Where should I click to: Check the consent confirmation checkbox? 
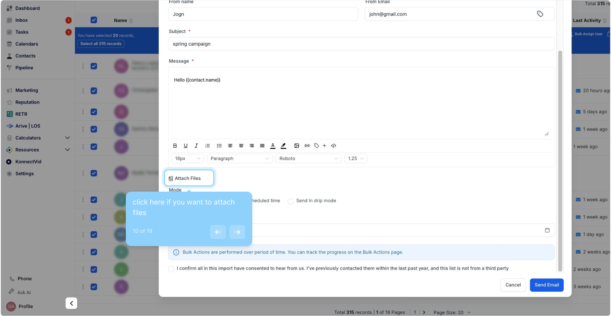(x=171, y=269)
